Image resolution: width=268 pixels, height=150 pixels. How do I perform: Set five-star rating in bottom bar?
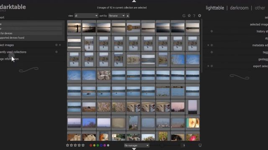pos(83,145)
